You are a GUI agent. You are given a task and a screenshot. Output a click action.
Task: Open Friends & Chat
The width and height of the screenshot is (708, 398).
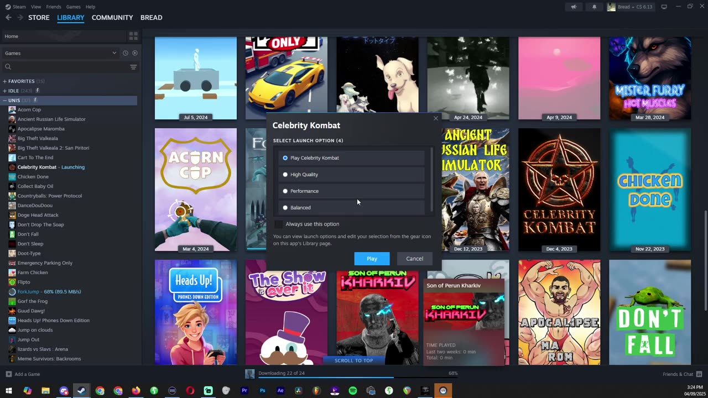click(682, 374)
